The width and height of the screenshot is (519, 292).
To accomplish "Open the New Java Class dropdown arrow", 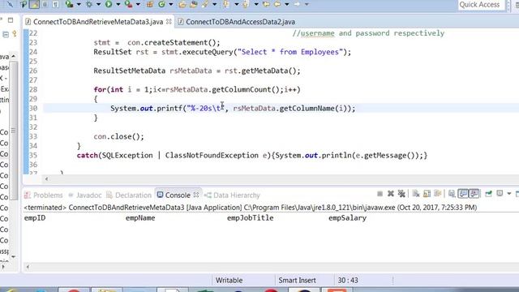I will tap(171, 5).
